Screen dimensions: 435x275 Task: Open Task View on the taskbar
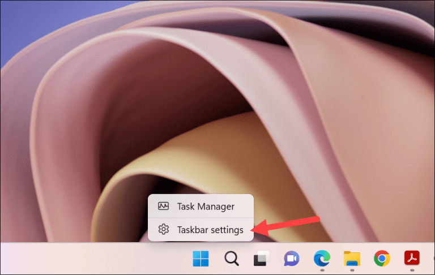tap(261, 259)
